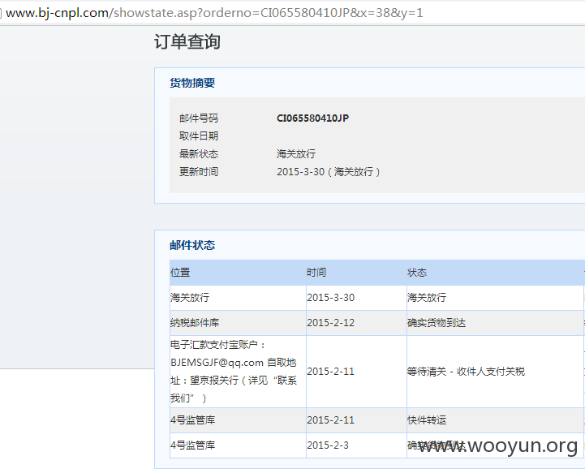Click the 更新时间 label
585x469 pixels.
[x=199, y=172]
